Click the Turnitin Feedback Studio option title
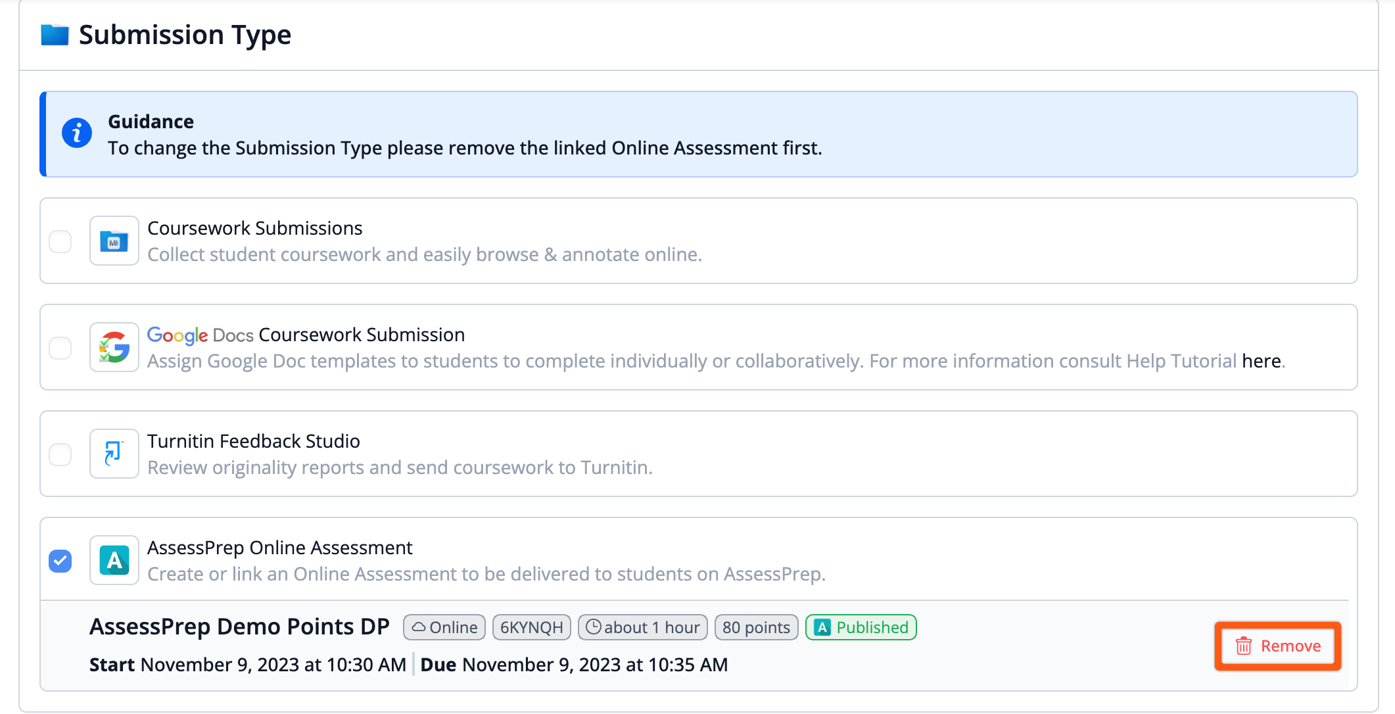 coord(253,441)
